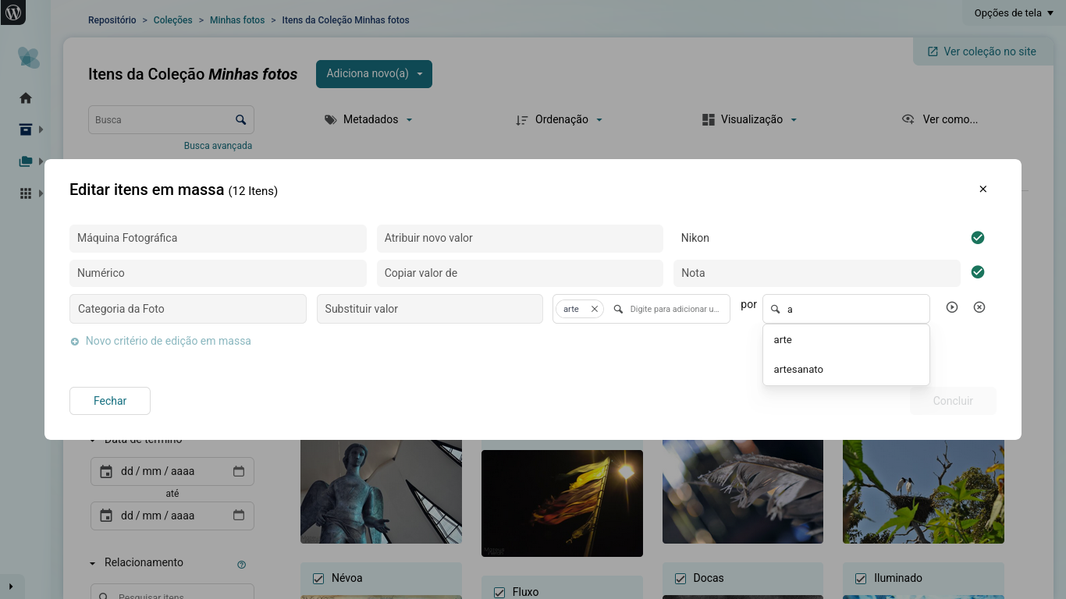Click the eye icon next to Ver como...
Viewport: 1066px width, 599px height.
click(908, 119)
